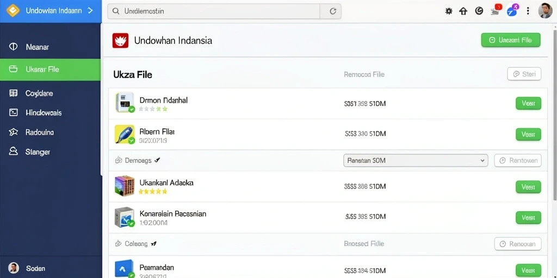This screenshot has width=557, height=278.
Task: Click the Drmon Fidanhal file icon
Action: point(125,103)
